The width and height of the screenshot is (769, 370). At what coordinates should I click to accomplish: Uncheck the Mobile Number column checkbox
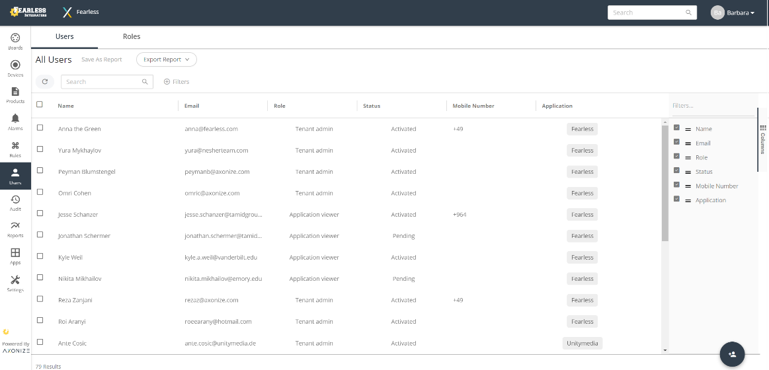pyautogui.click(x=676, y=185)
